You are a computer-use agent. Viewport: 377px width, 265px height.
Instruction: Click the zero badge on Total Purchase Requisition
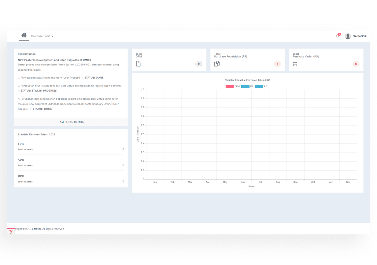pyautogui.click(x=277, y=64)
